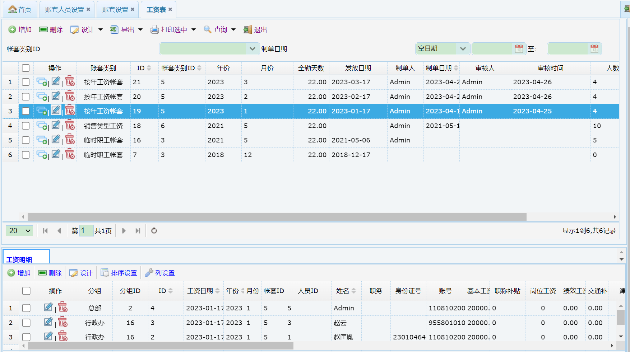The height and width of the screenshot is (352, 630).
Task: Check the checkbox for row 5 临时职工帐套
Action: pos(26,140)
